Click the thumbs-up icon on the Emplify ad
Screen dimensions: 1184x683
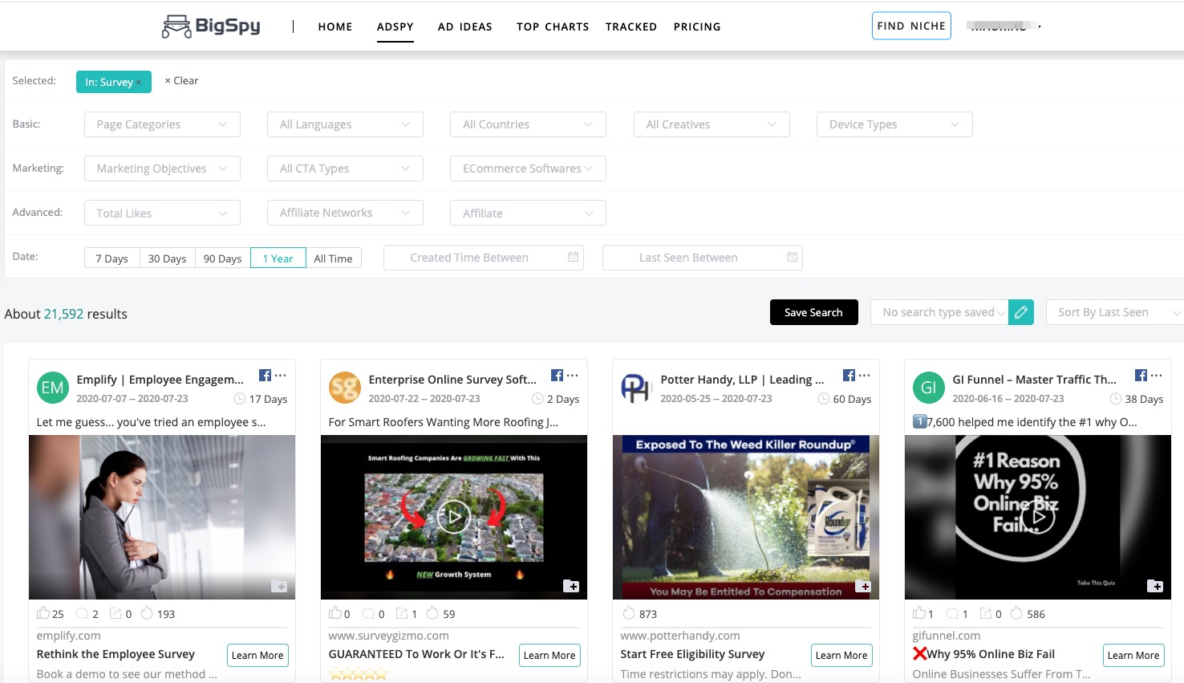[44, 612]
